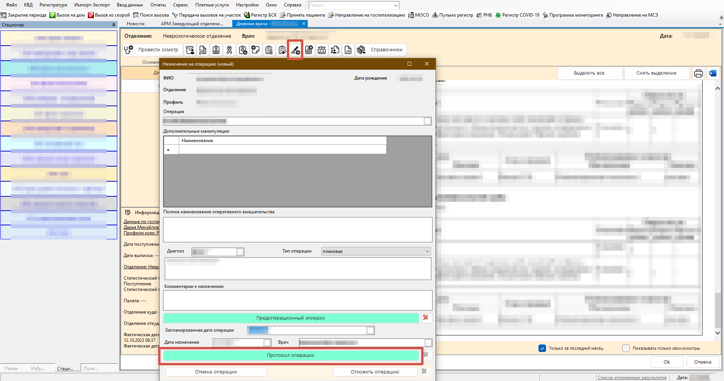
Task: Open Операция selection ellipsis button
Action: click(427, 121)
